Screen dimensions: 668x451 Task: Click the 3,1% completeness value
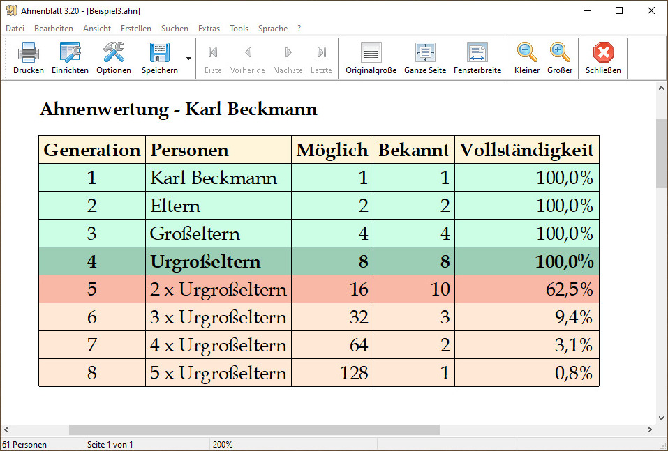pyautogui.click(x=574, y=345)
